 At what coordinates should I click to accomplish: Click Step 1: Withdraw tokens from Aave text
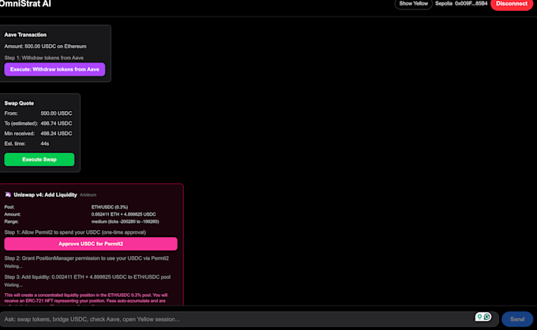point(44,57)
